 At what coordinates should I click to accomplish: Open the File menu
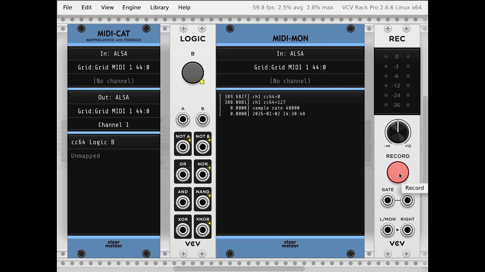pyautogui.click(x=67, y=8)
